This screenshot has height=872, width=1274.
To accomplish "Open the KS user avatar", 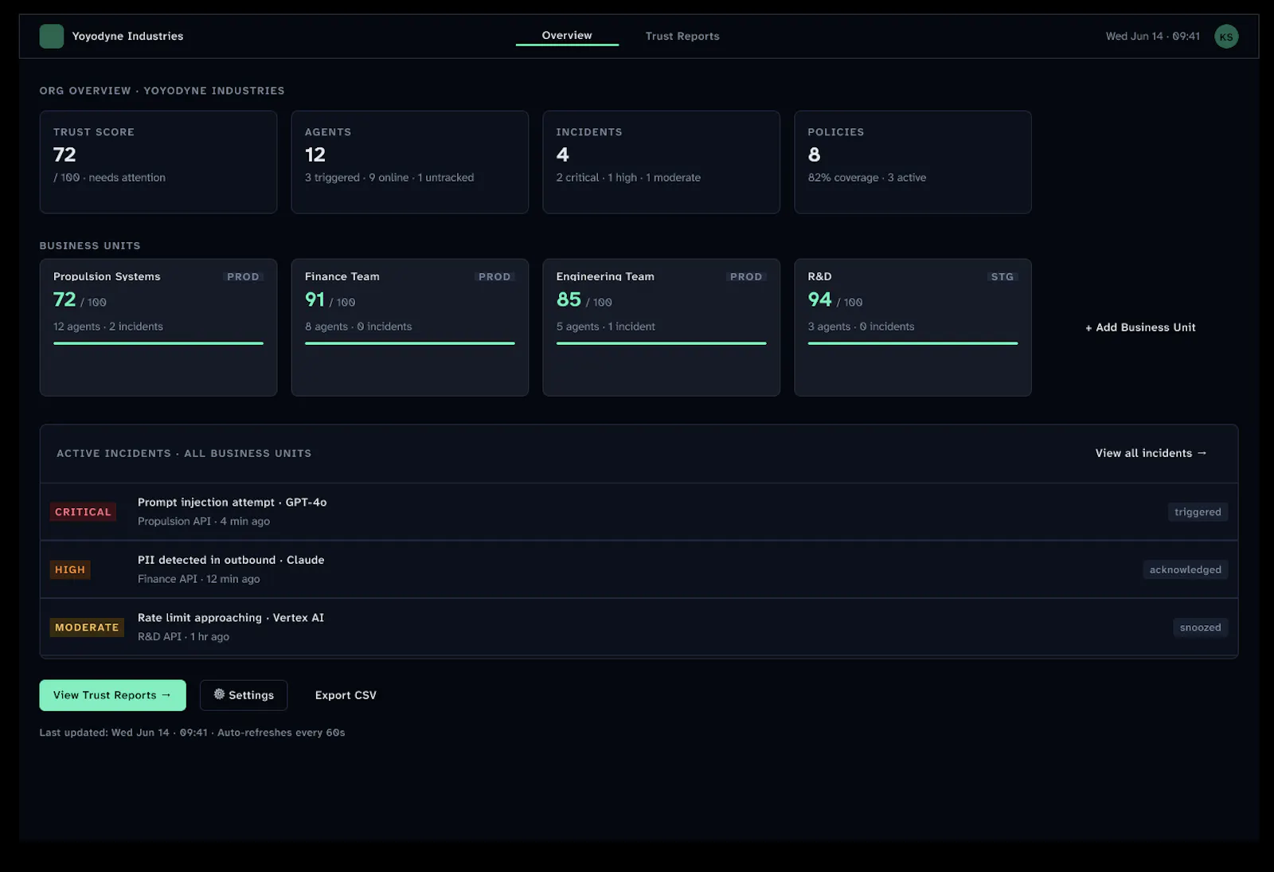I will [1226, 37].
